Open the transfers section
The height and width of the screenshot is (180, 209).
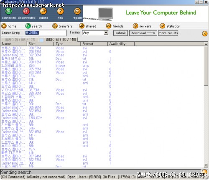click(x=62, y=26)
